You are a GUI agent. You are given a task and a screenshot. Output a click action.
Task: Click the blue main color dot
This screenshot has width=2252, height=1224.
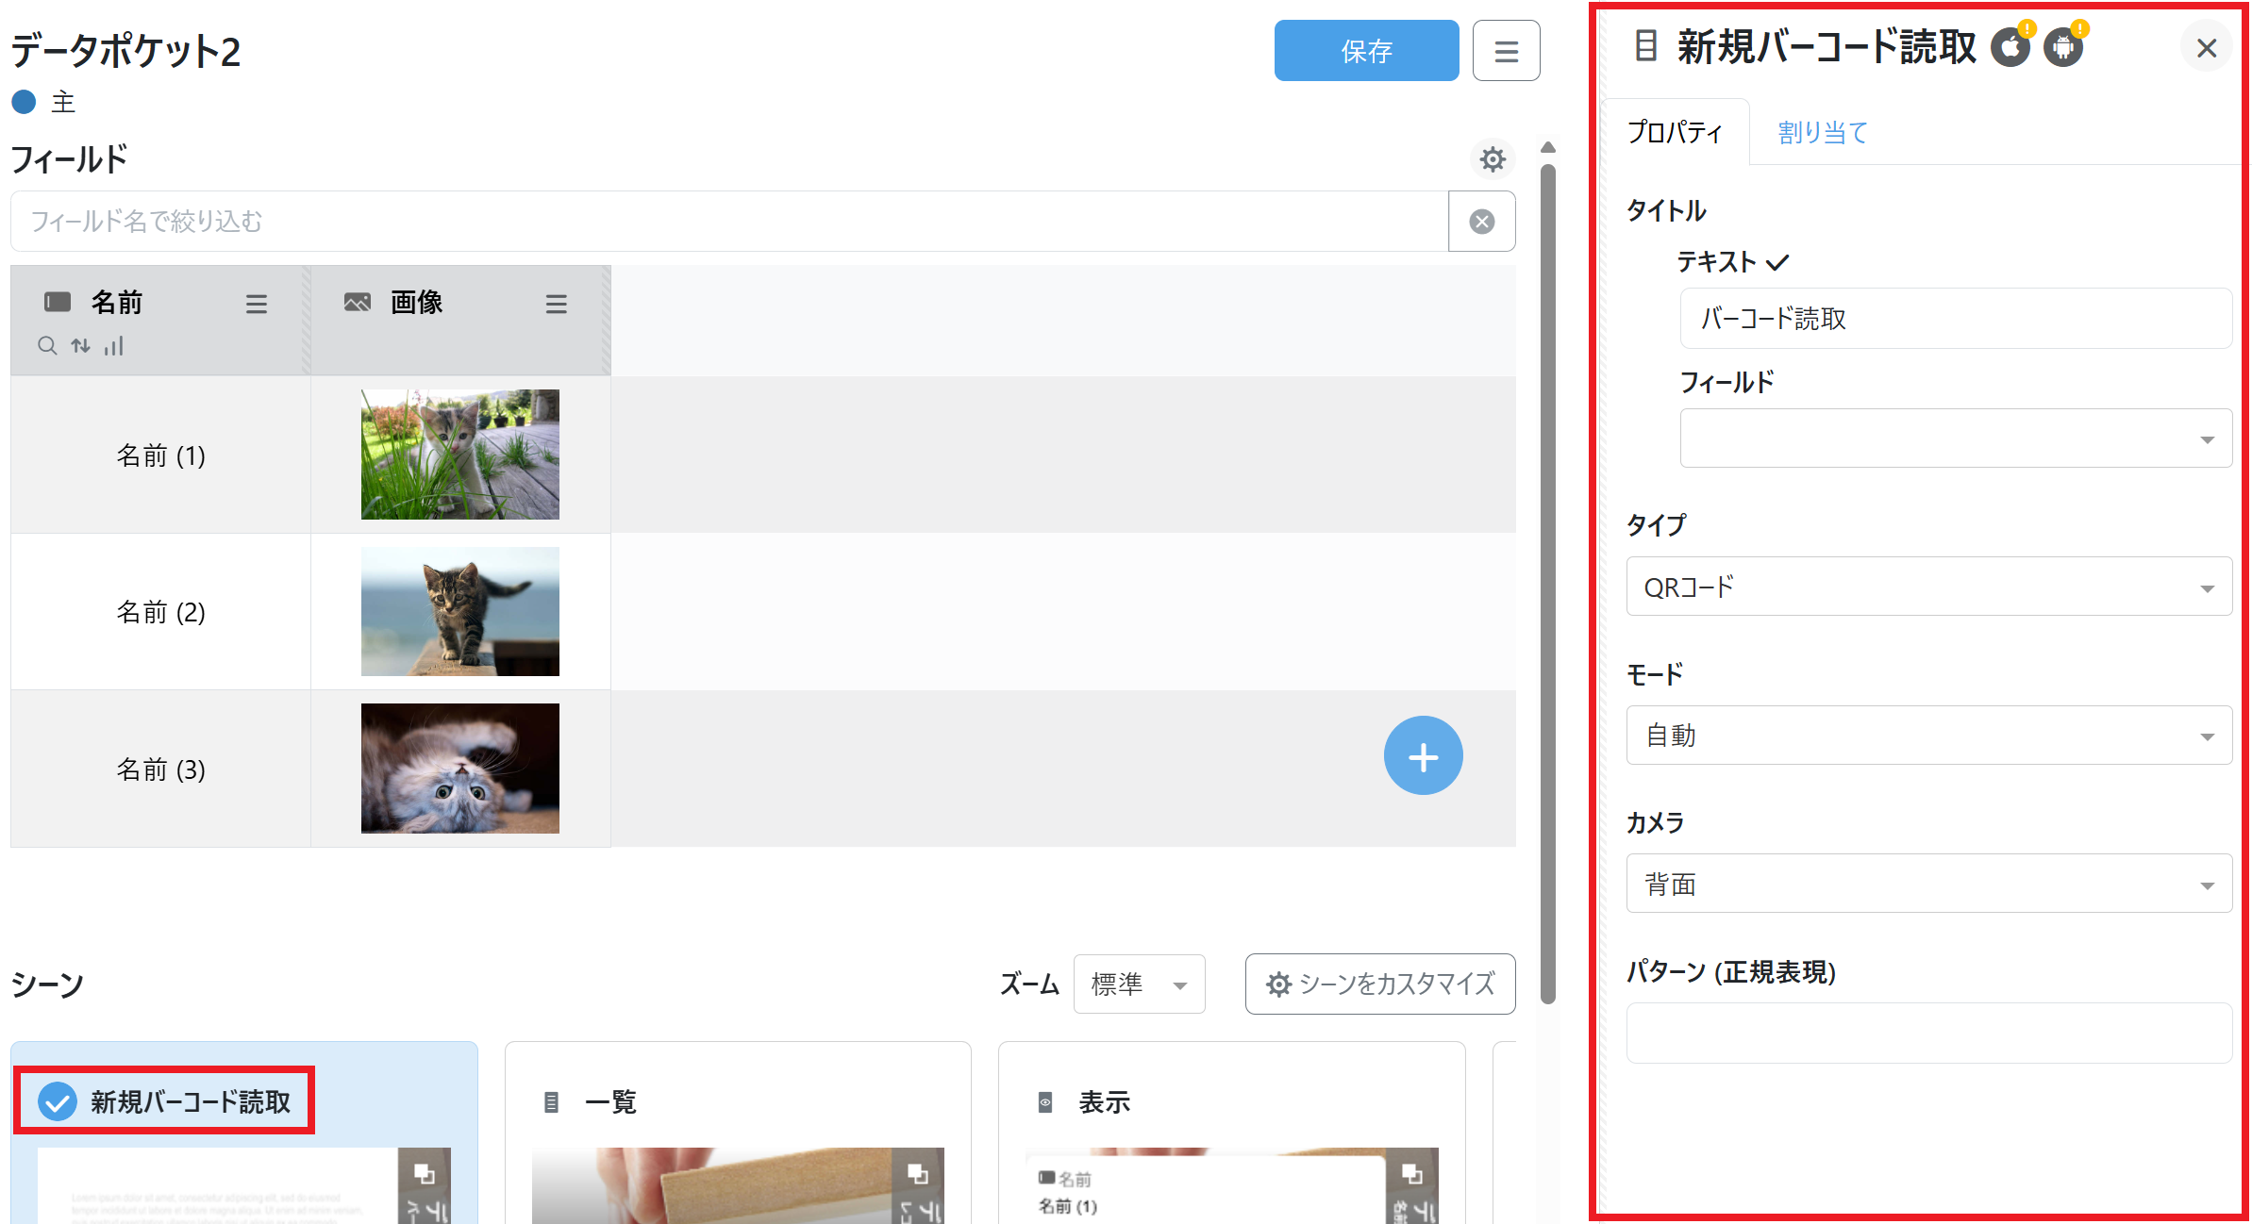(24, 102)
